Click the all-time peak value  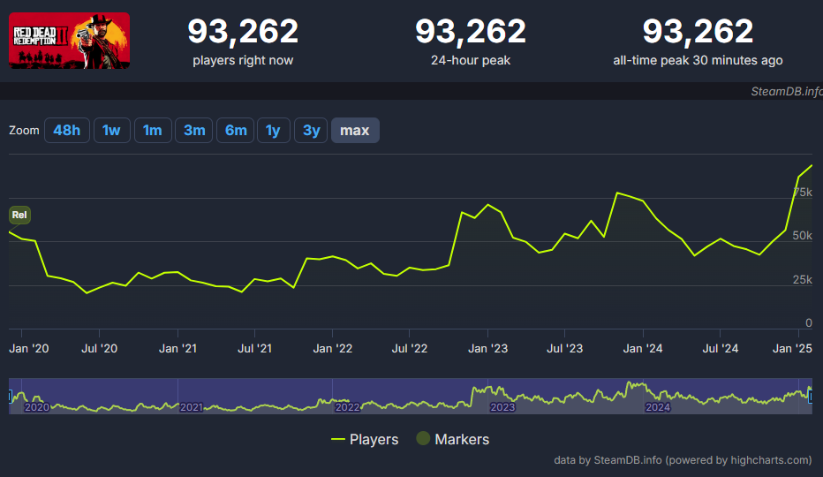click(x=698, y=32)
